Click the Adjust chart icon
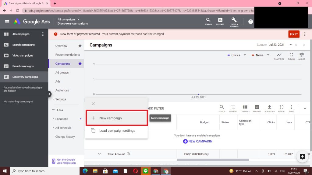Viewport: 312px width, 175px height. (302, 56)
